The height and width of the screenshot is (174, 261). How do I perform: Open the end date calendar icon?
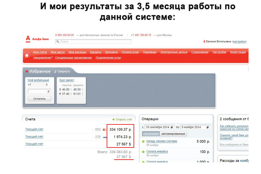click(x=207, y=127)
